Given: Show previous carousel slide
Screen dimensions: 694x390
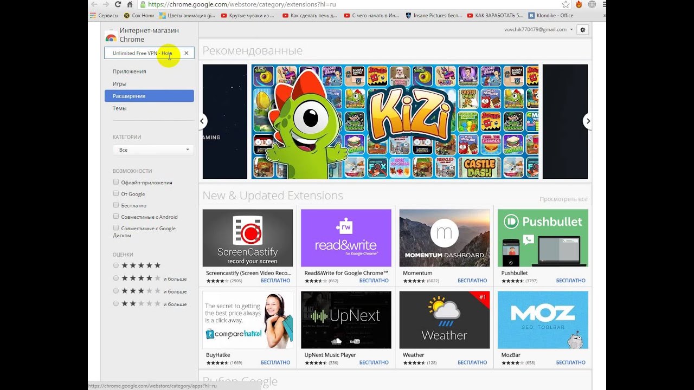Looking at the screenshot, I should point(202,121).
